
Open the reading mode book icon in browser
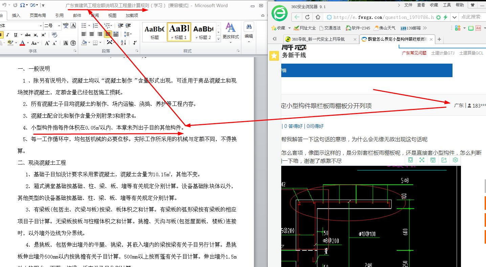(471, 28)
